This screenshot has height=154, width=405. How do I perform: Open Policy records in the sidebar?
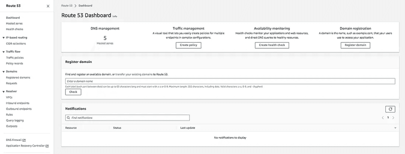point(15,63)
